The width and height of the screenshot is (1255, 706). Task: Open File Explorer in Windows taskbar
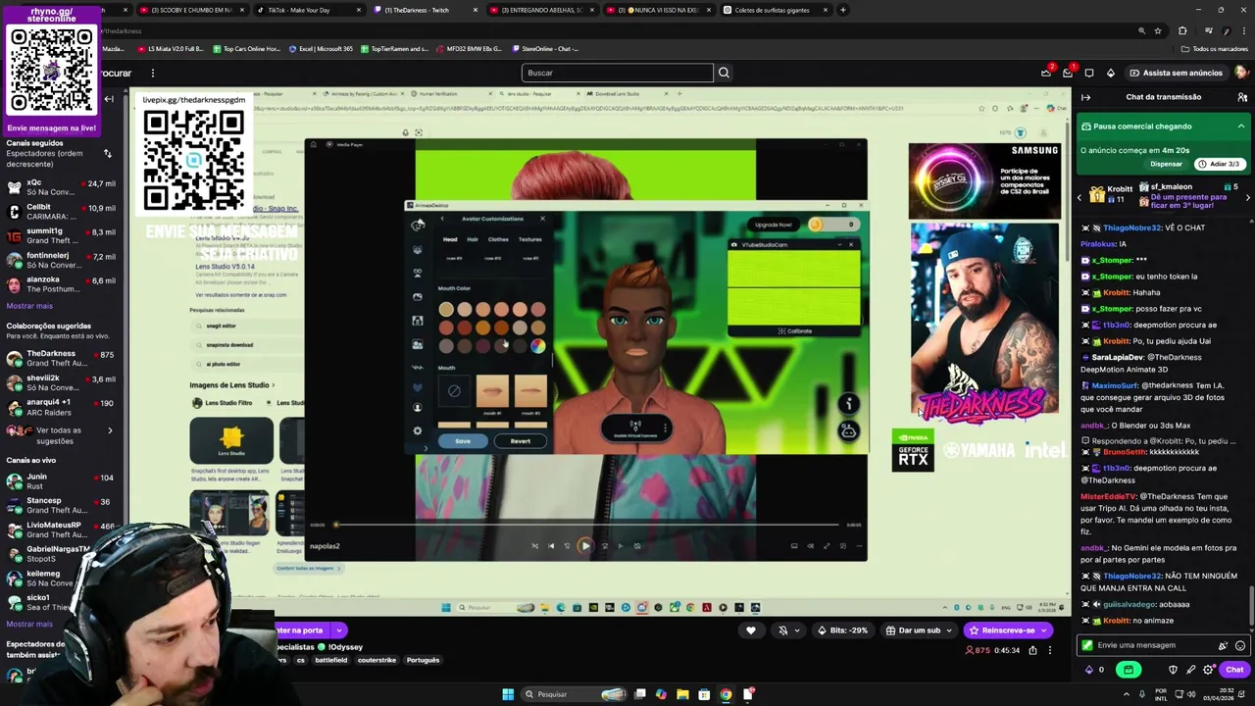pos(682,694)
